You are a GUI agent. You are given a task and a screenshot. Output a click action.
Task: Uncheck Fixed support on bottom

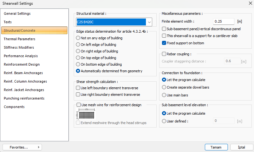point(164,43)
